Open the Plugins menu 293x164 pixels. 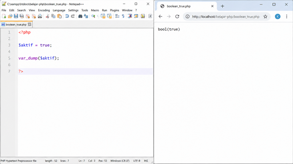tap(114, 10)
